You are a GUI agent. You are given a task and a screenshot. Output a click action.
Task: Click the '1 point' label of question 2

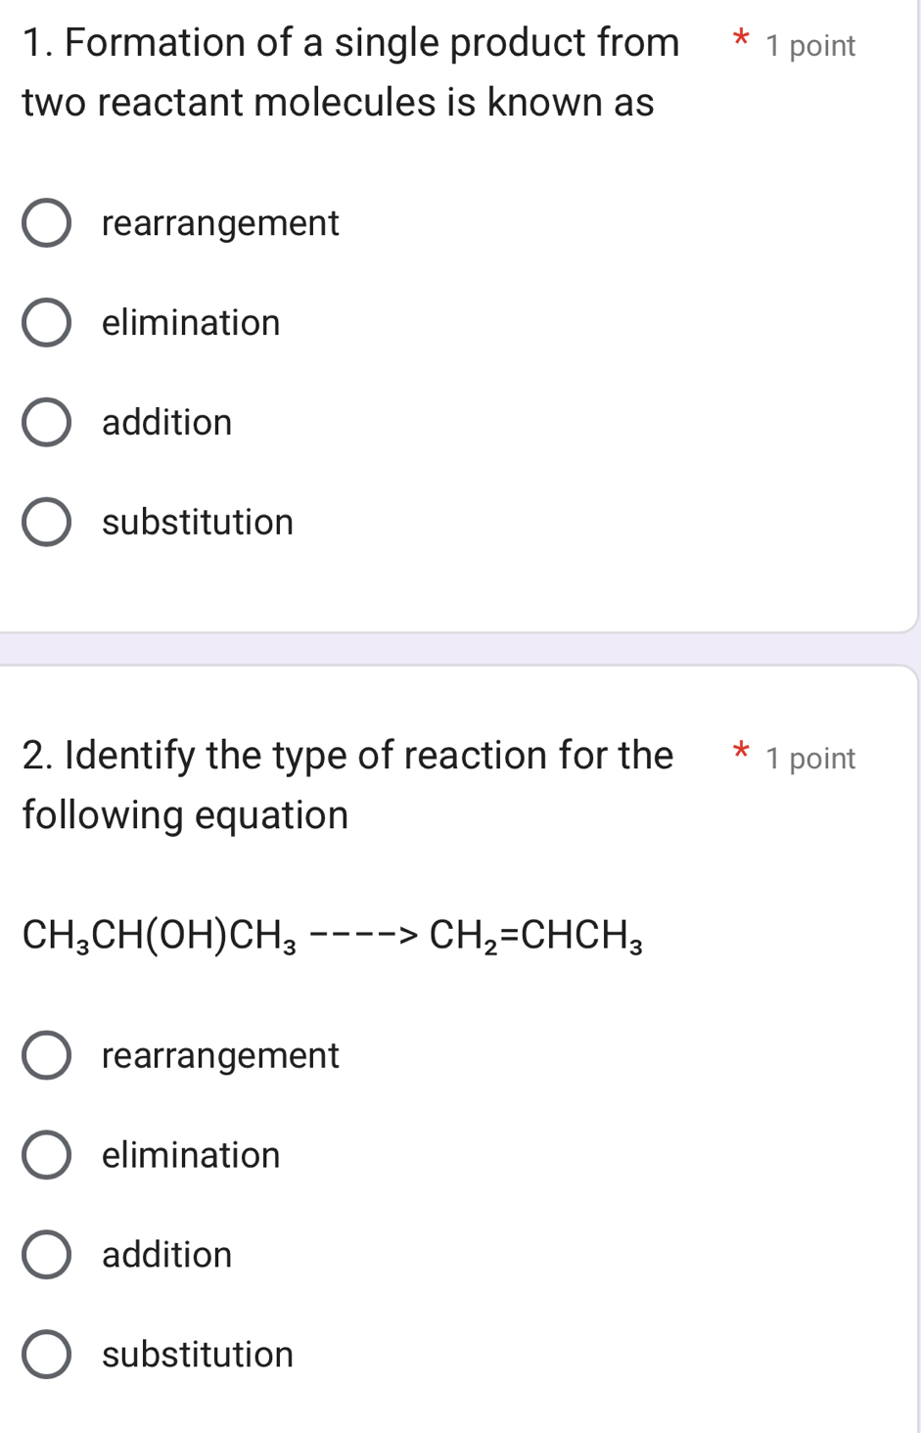coord(810,759)
